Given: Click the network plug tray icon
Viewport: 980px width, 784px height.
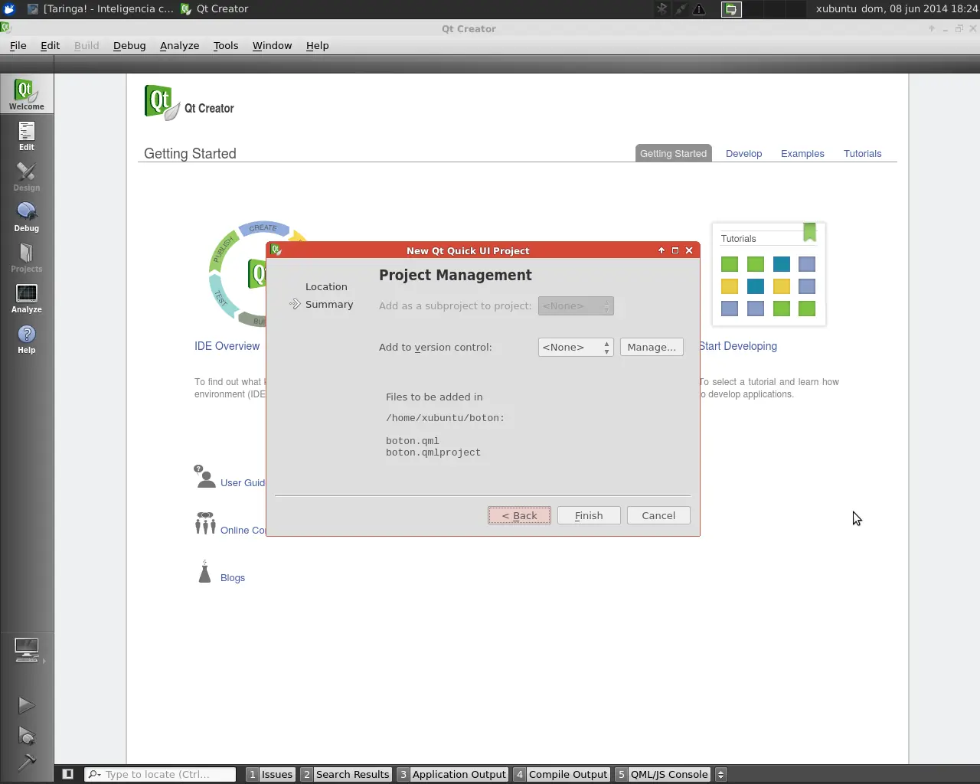Looking at the screenshot, I should click(x=681, y=9).
